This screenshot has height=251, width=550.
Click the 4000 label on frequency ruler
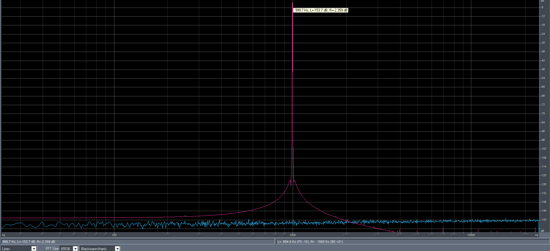point(400,234)
